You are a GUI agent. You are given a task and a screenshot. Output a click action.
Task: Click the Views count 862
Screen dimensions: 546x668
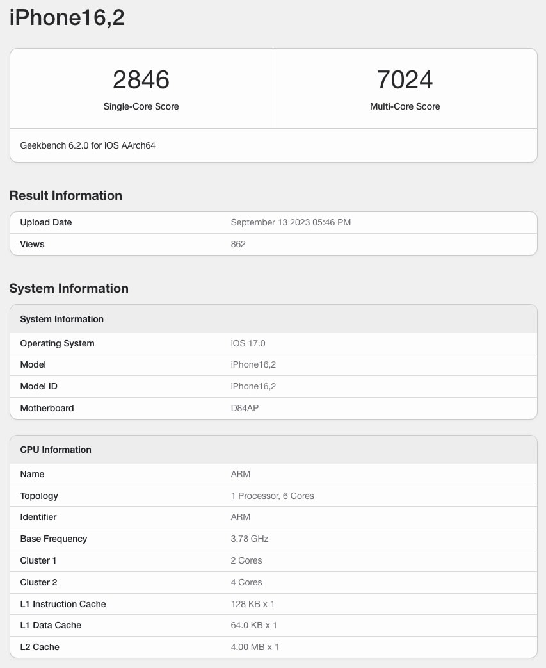coord(238,244)
